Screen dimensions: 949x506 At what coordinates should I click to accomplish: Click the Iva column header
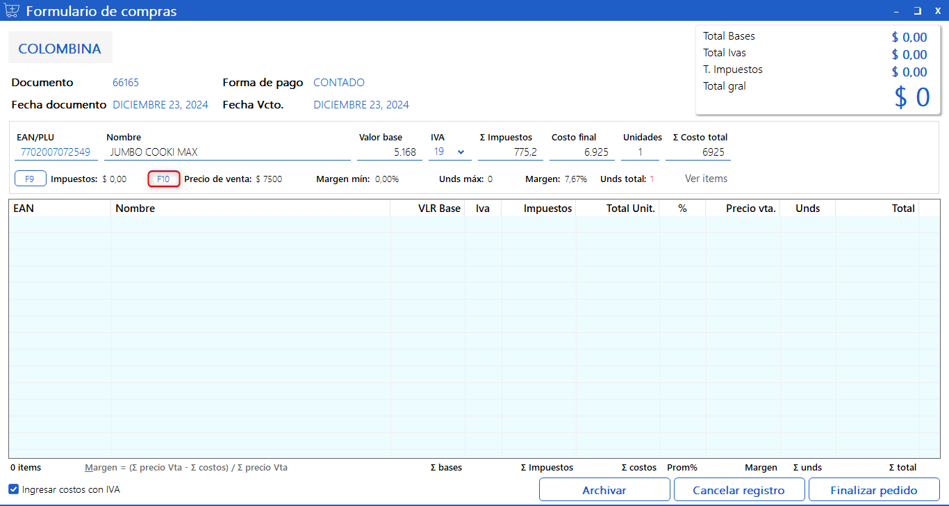(483, 208)
